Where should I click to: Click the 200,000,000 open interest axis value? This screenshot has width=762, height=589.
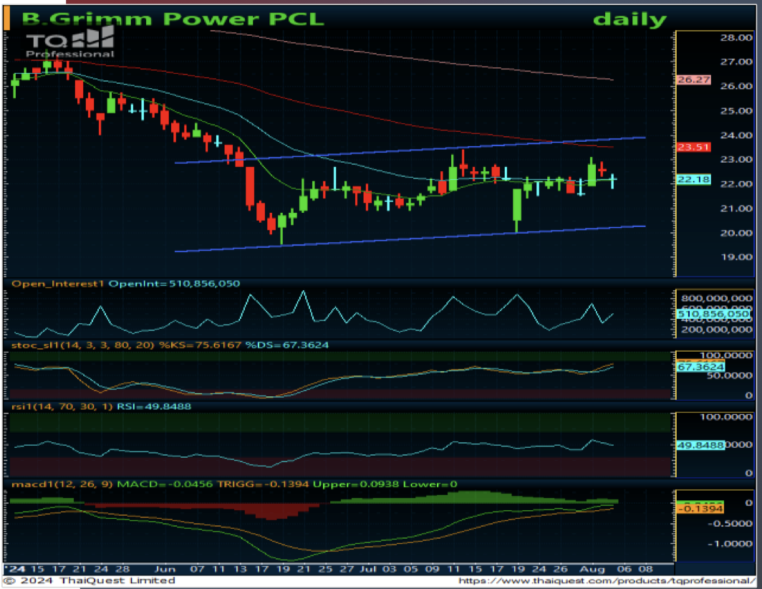(x=717, y=330)
